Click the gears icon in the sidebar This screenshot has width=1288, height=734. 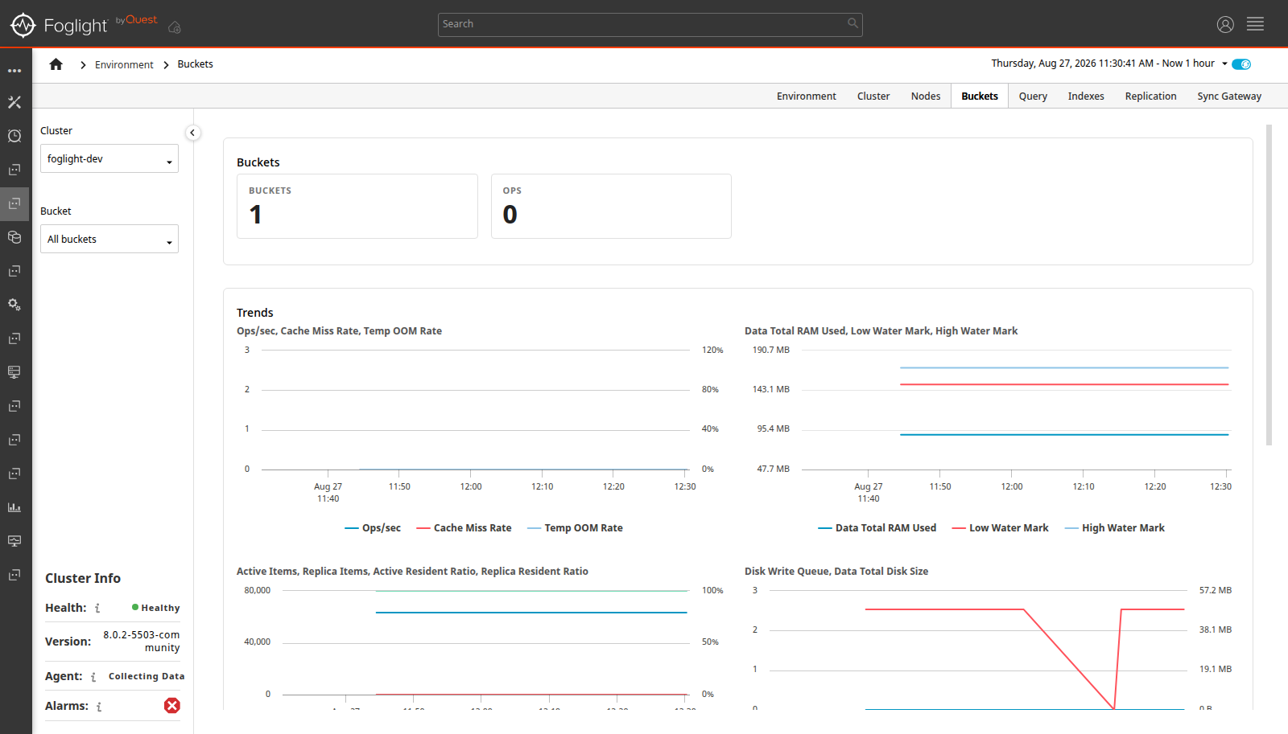(14, 305)
